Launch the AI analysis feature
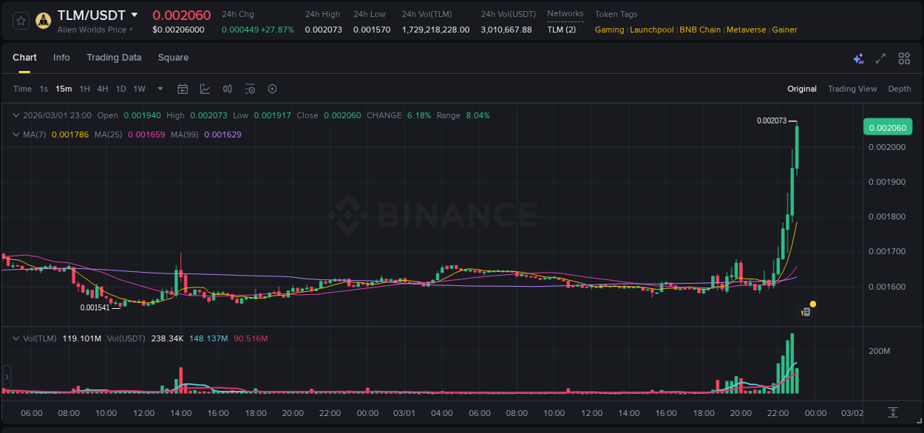Image resolution: width=924 pixels, height=433 pixels. [858, 58]
